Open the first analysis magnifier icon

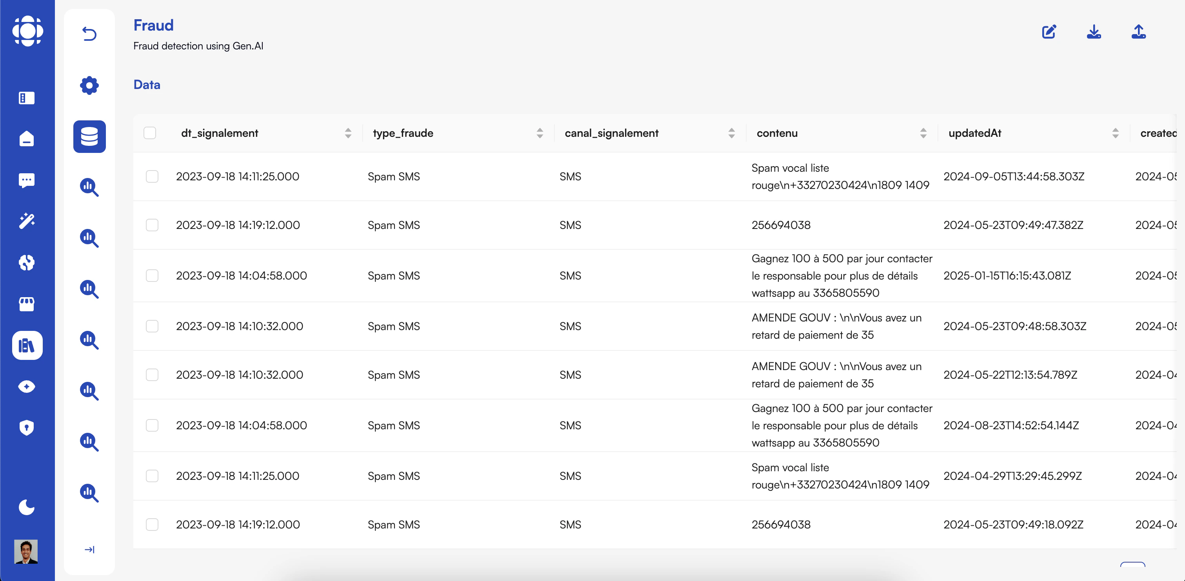tap(89, 187)
